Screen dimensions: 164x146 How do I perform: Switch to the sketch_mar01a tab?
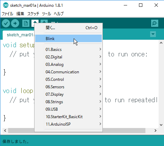19,35
